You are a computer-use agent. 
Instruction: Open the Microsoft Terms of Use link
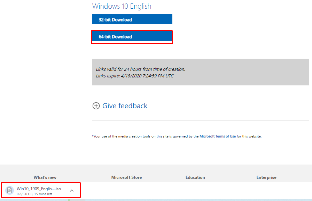(218, 136)
